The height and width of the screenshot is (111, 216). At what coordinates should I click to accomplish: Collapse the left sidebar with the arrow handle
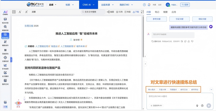coord(11,59)
